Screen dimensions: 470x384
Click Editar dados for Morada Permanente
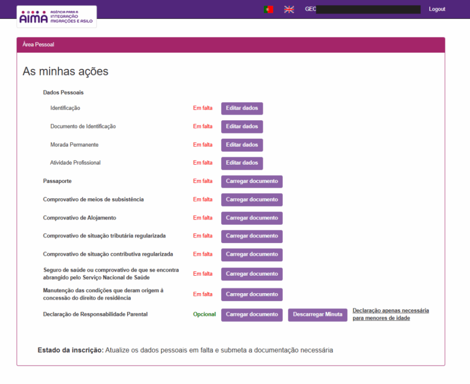[242, 145]
